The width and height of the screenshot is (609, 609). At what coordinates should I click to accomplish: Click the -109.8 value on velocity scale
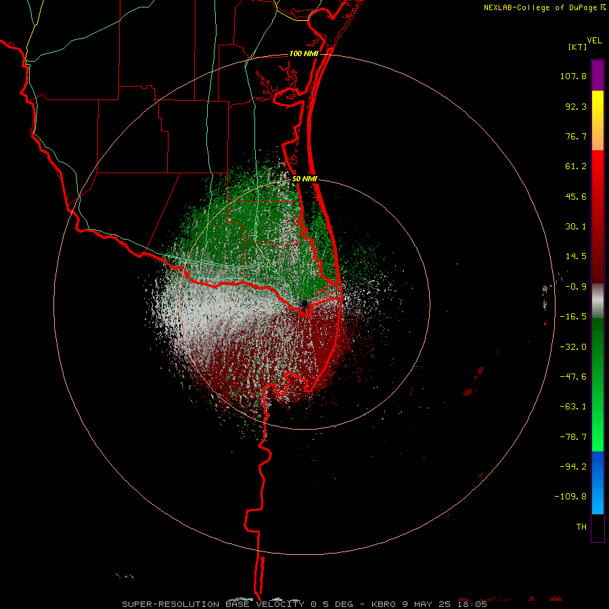click(570, 497)
